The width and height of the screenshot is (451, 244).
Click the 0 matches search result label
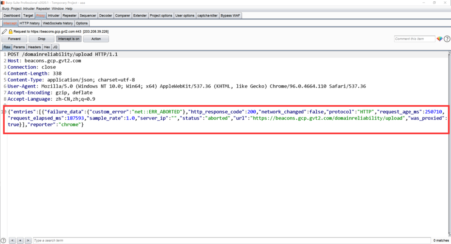pos(441,240)
